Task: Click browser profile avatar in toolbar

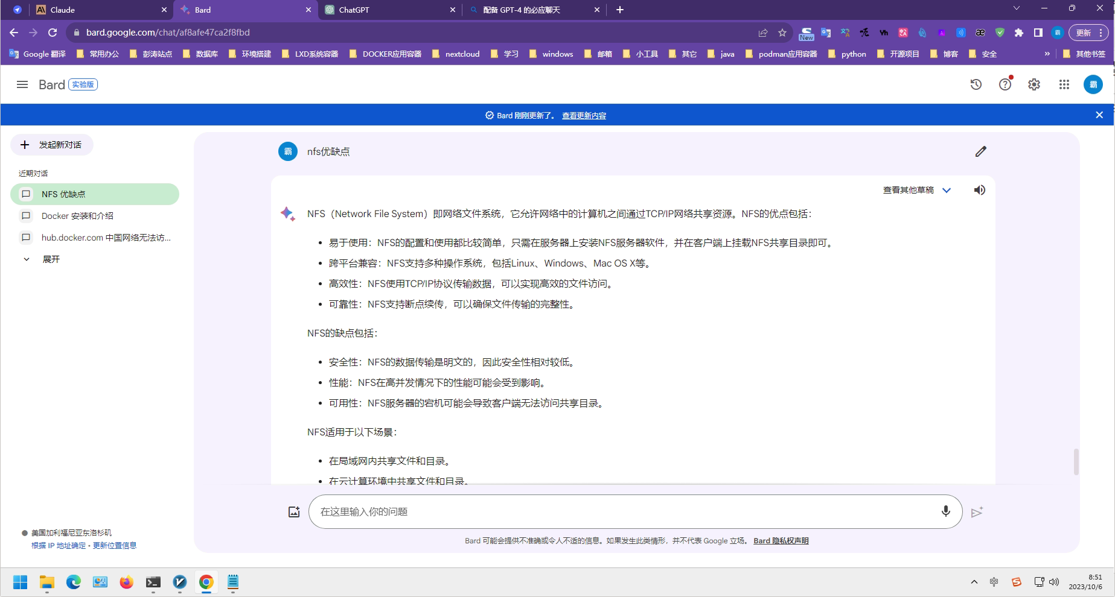Action: pyautogui.click(x=1058, y=33)
